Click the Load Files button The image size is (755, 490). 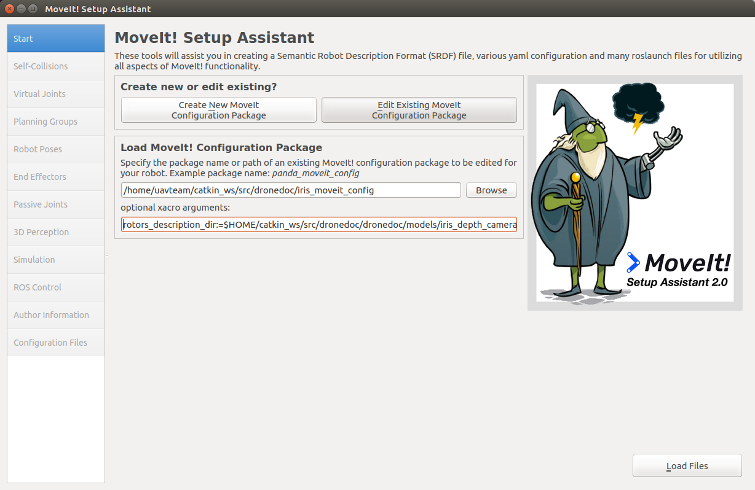click(x=687, y=466)
